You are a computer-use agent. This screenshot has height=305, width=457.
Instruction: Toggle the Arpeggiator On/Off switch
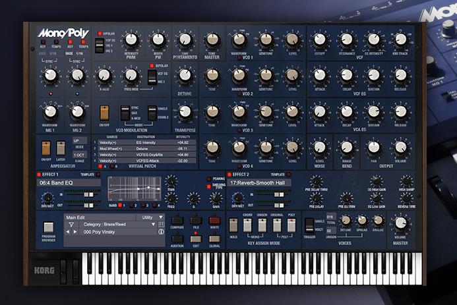click(46, 148)
